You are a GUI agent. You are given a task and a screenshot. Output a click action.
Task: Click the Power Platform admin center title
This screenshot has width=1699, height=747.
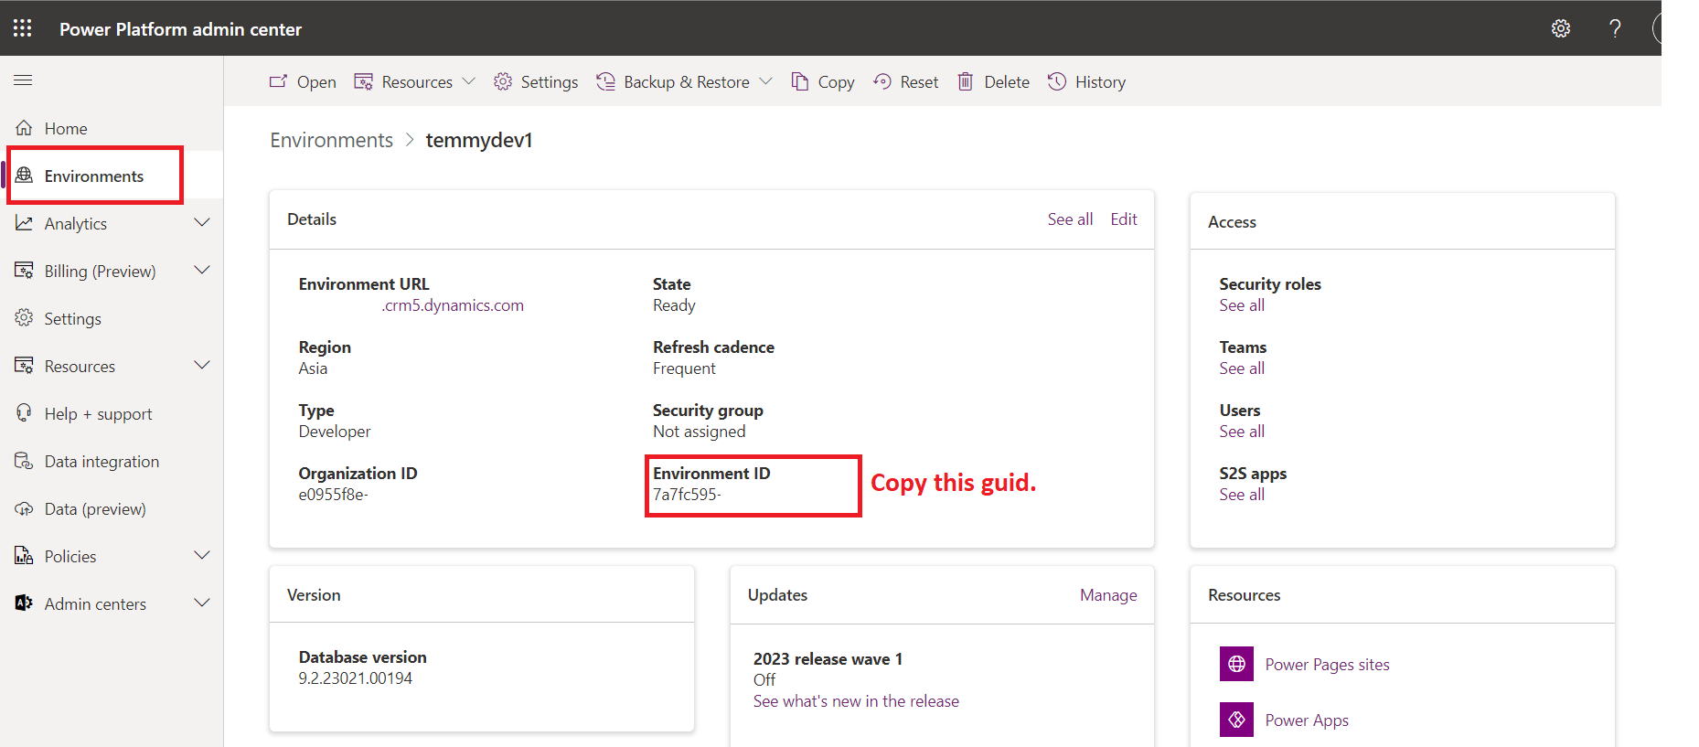tap(180, 29)
